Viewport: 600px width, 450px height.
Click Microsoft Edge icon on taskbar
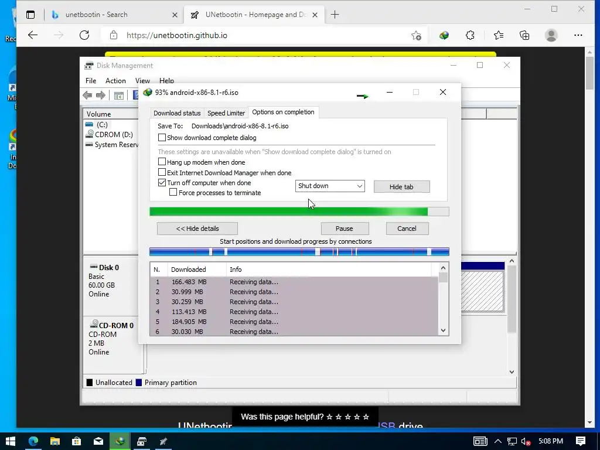coord(33,441)
